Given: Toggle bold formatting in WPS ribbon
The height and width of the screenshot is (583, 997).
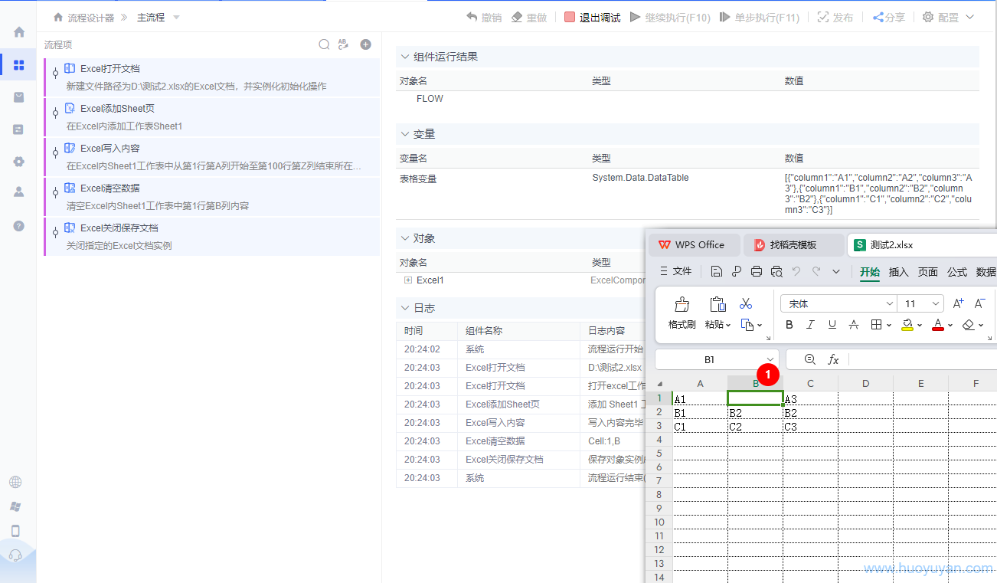Looking at the screenshot, I should (789, 324).
